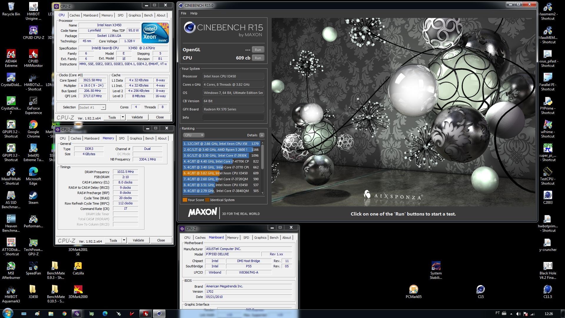Open the PCMark05 desktop icon

coord(413,292)
